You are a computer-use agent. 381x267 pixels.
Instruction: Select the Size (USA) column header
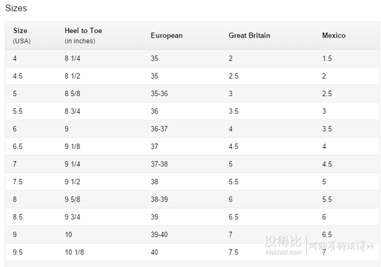pyautogui.click(x=22, y=36)
